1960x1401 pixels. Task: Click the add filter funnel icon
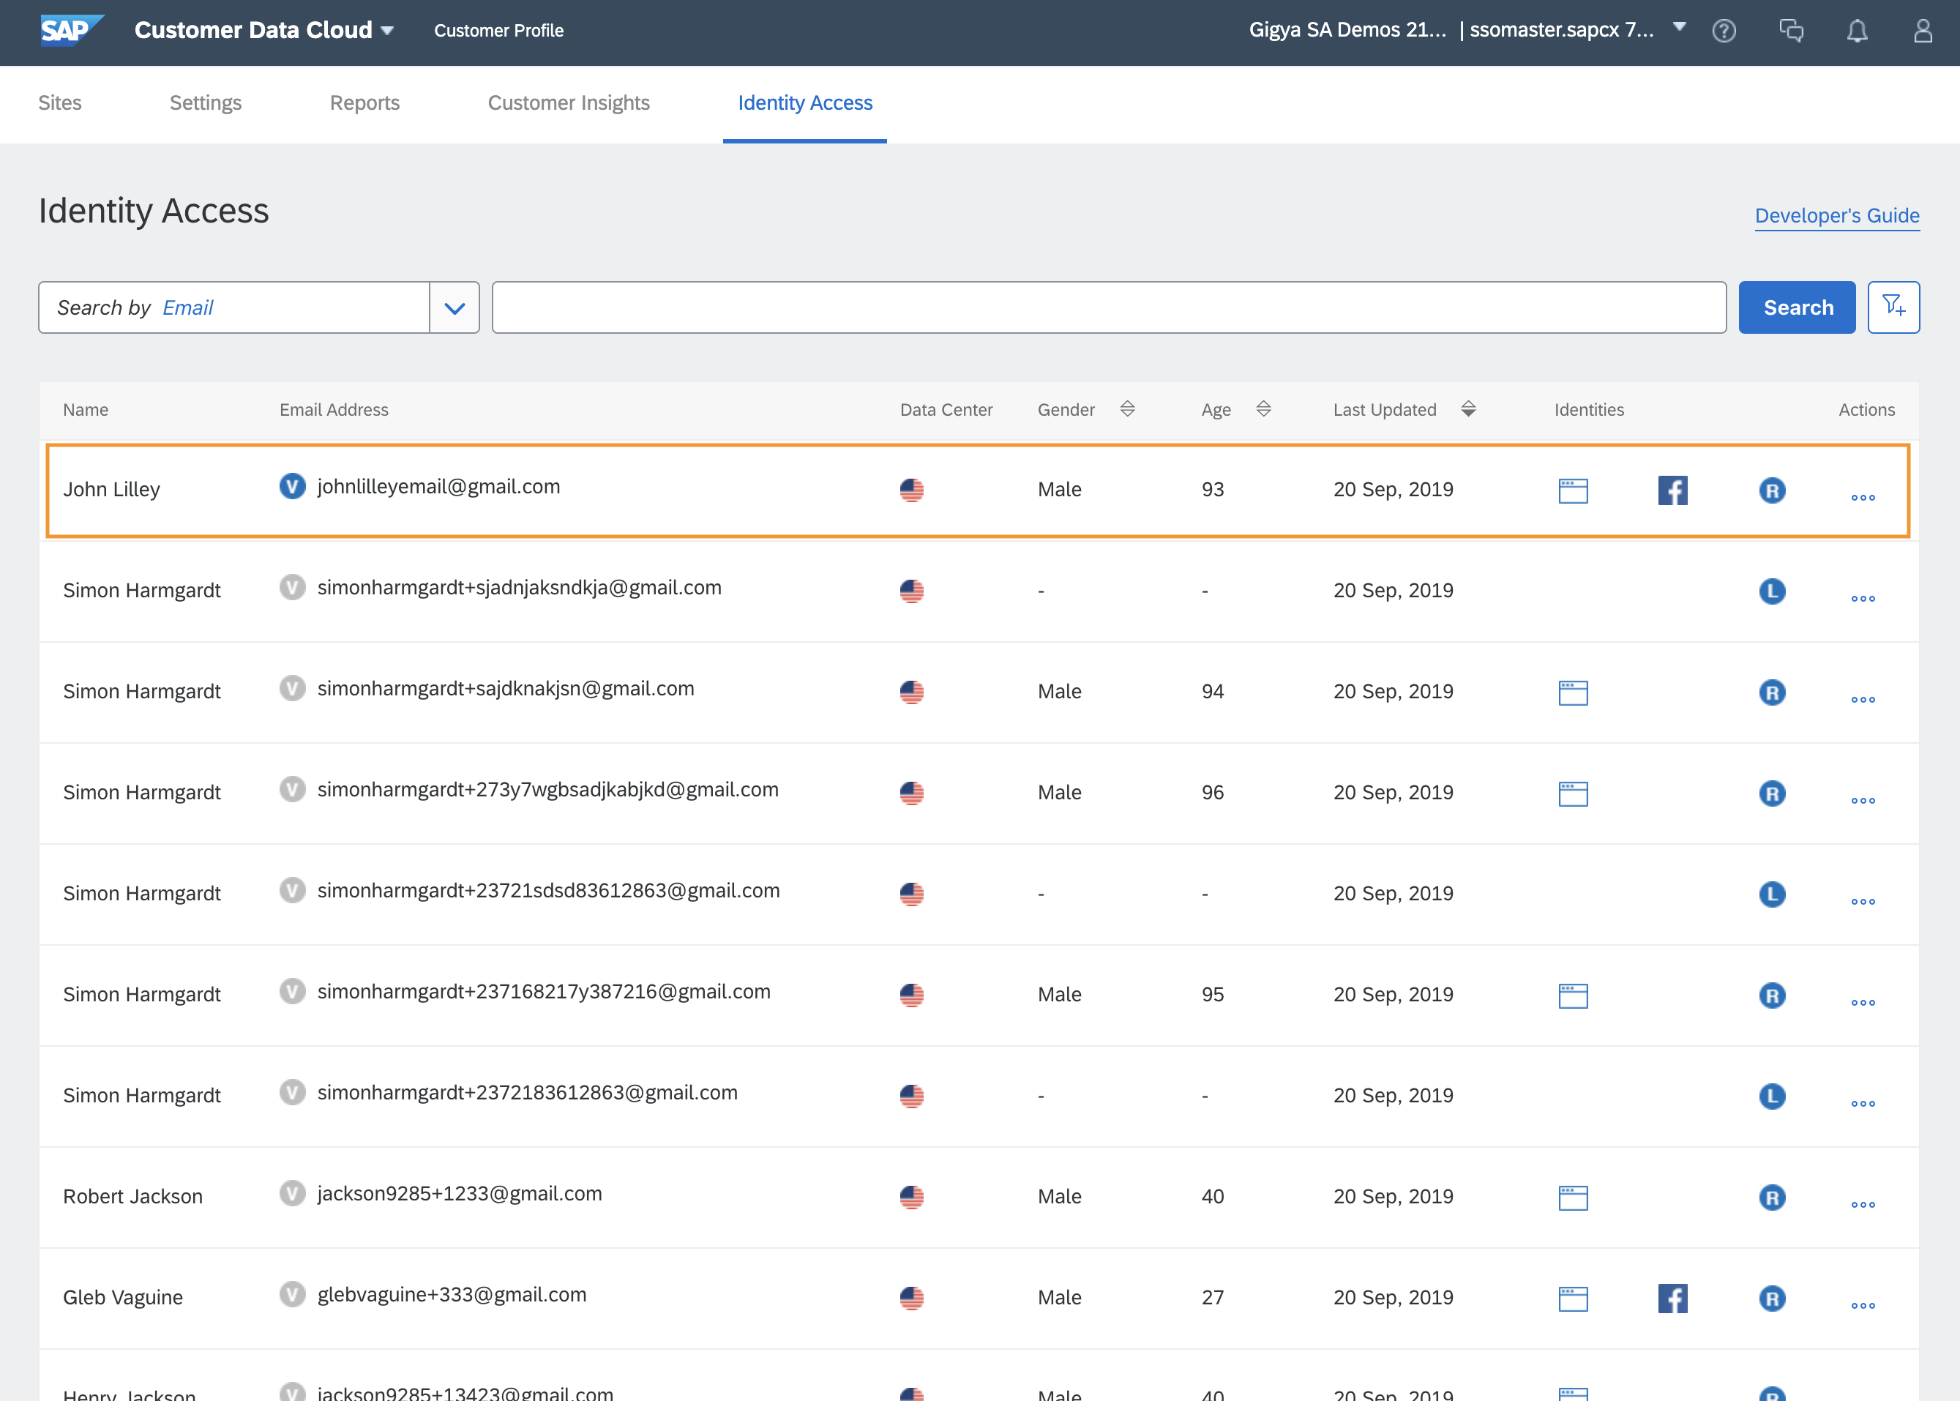point(1893,307)
